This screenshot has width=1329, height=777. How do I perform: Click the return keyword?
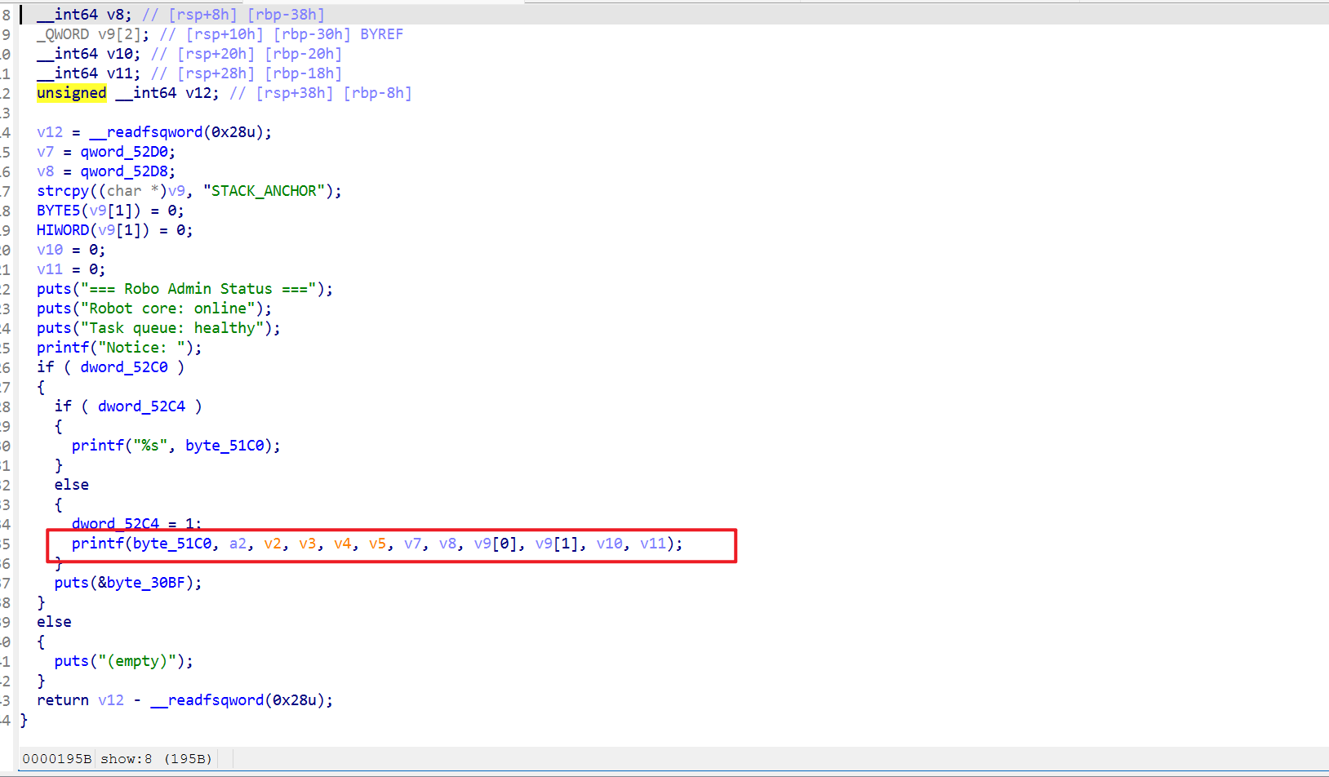(63, 700)
